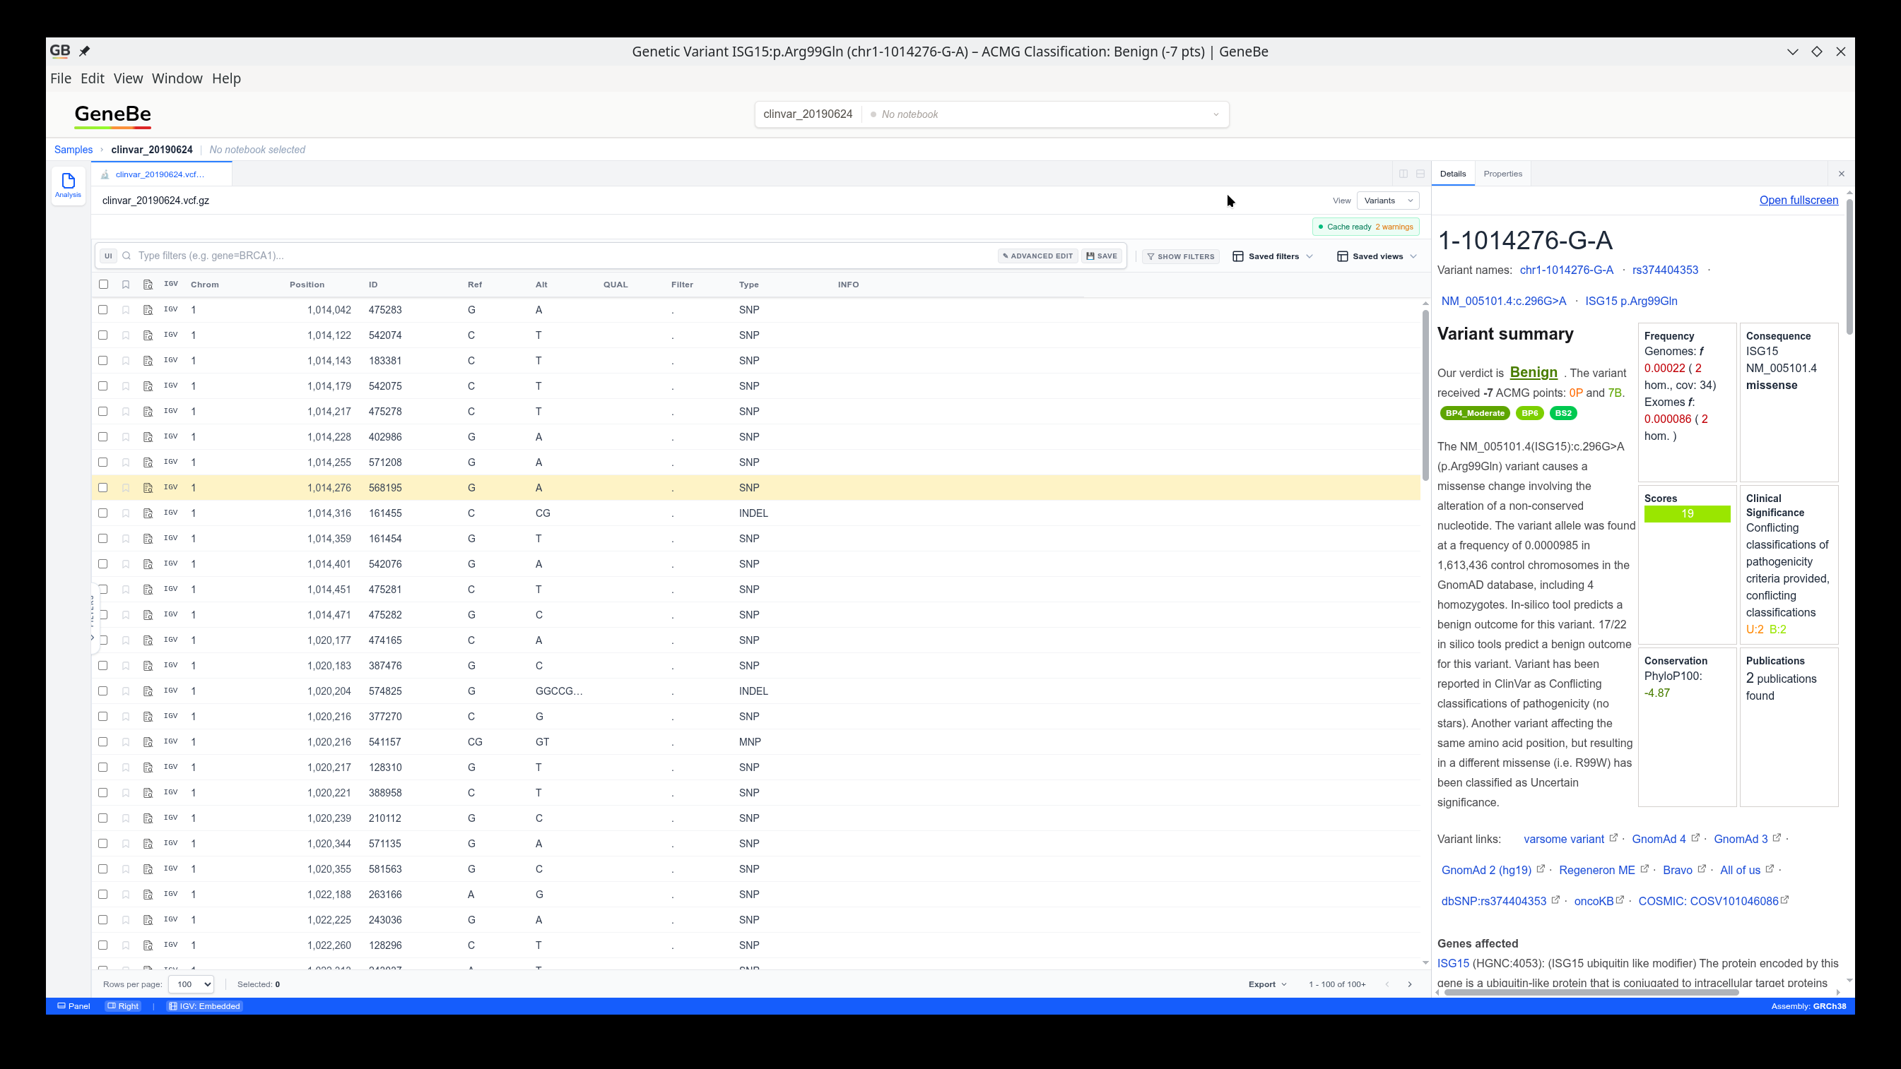The image size is (1901, 1069).
Task: Click the green Scores bar showing 19
Action: point(1687,514)
